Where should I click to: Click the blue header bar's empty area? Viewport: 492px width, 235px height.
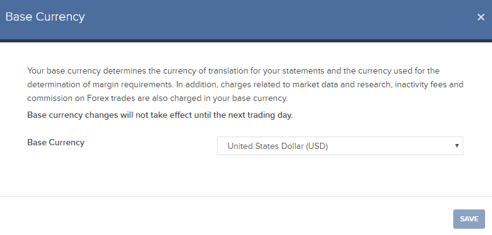pos(276,19)
